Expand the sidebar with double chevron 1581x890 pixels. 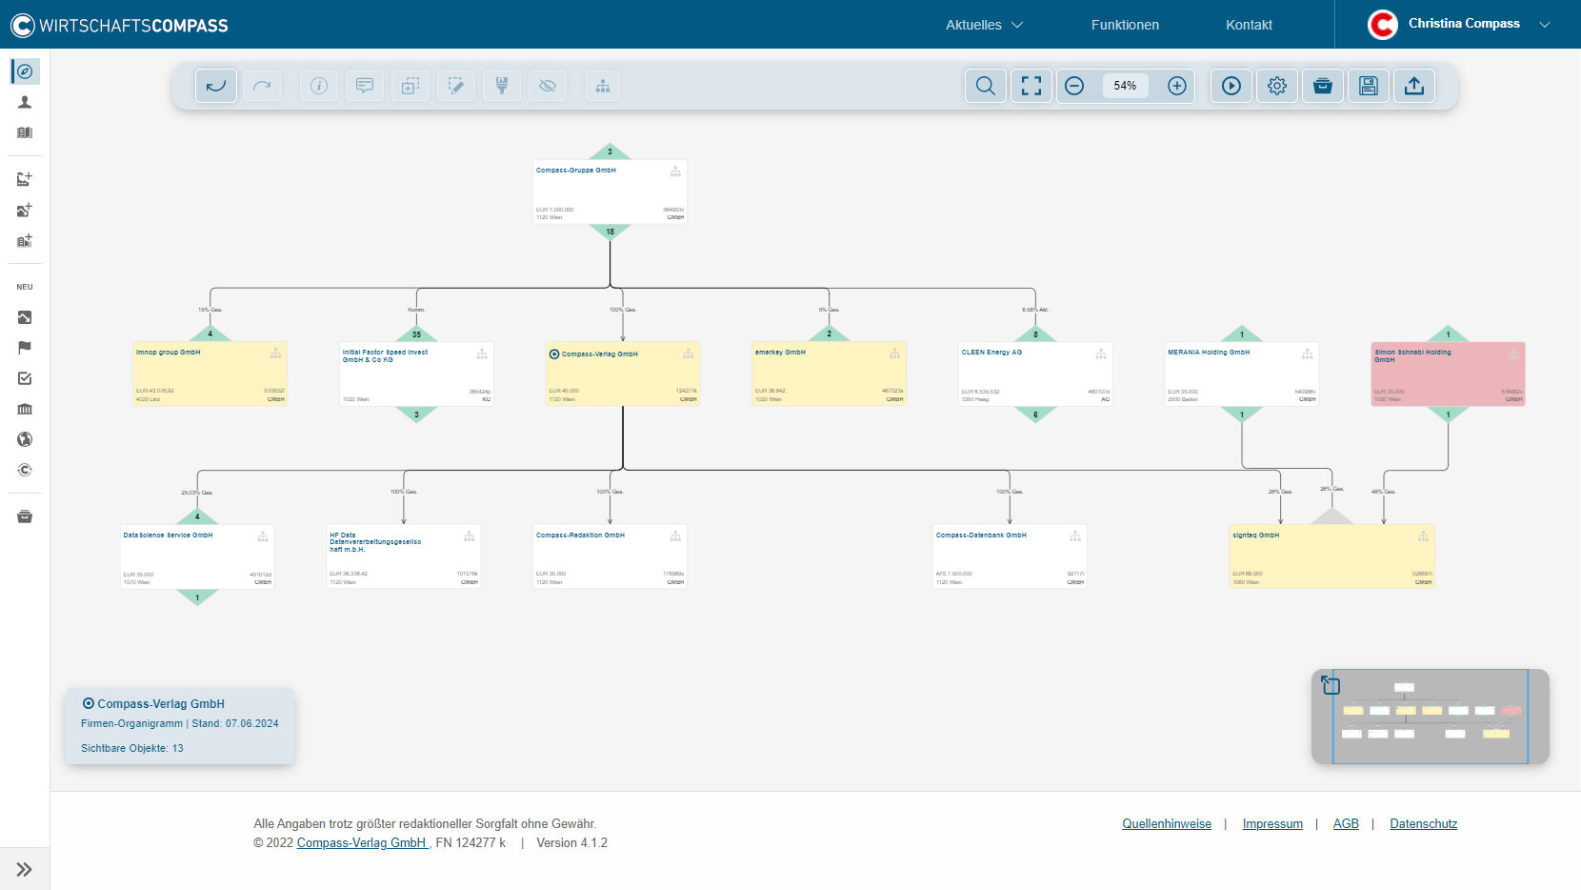point(25,869)
